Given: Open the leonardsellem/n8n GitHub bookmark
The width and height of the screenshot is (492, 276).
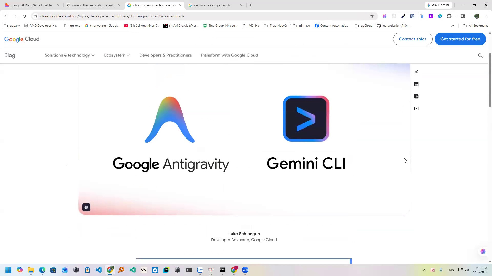Looking at the screenshot, I should tap(394, 26).
